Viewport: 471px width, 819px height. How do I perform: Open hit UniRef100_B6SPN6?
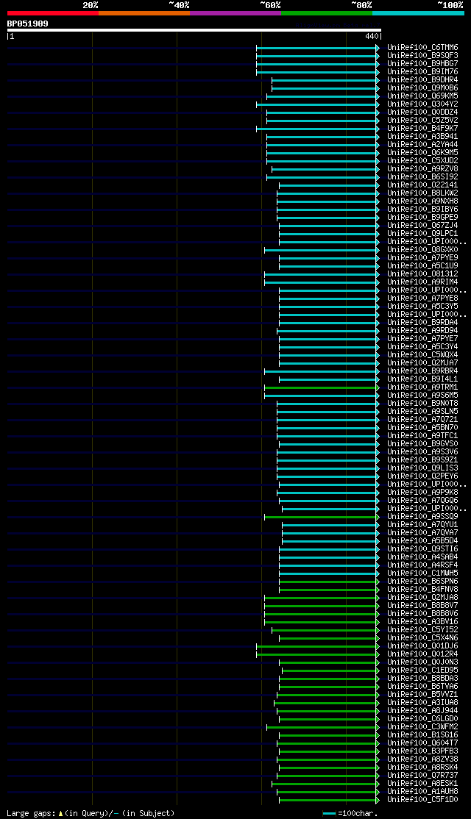[x=423, y=582]
